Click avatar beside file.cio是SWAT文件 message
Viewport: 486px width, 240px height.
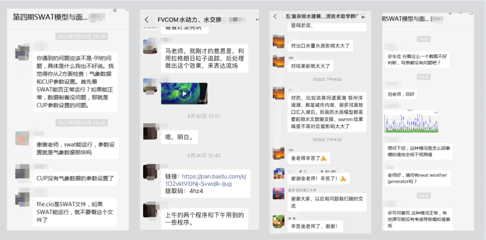pos(22,199)
